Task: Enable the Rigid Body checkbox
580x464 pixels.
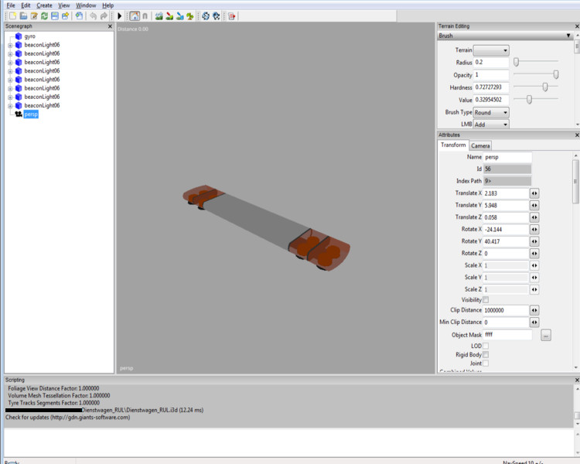Action: point(486,354)
